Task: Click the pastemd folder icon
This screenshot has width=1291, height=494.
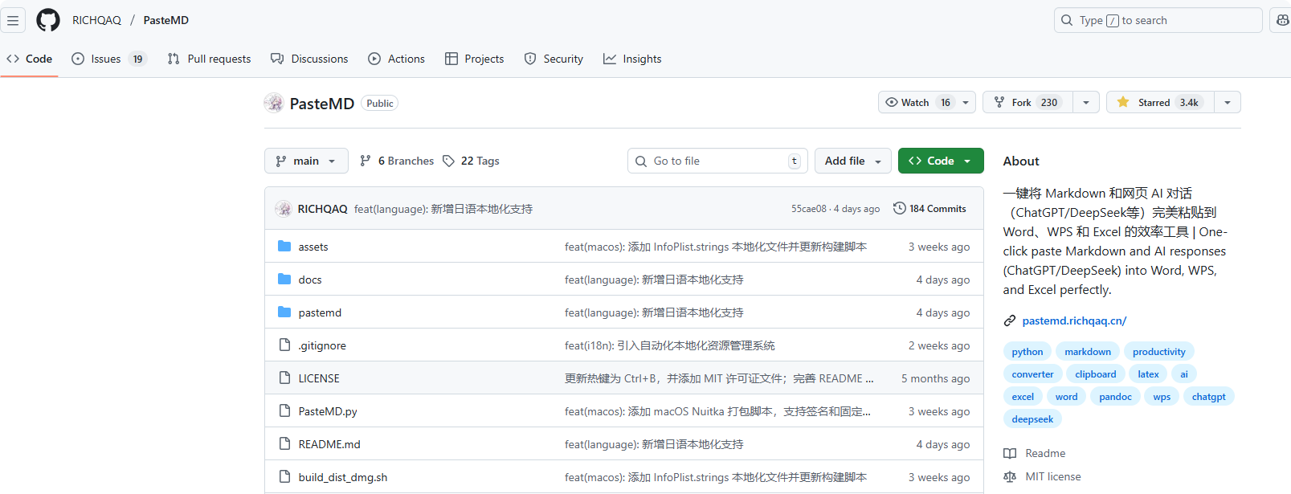Action: [x=284, y=312]
